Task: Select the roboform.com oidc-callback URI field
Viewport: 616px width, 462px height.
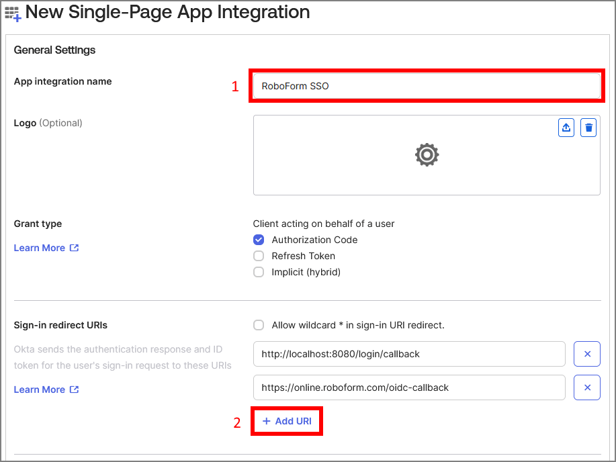Action: (x=410, y=387)
